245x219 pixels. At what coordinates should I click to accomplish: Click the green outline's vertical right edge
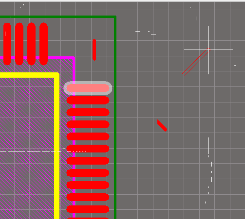[x=115, y=118]
